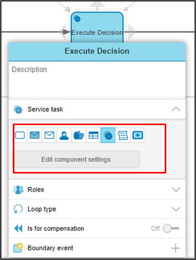Viewport: 196px width, 260px height.
Task: Select the subprocess plus icon
Action: 138,135
